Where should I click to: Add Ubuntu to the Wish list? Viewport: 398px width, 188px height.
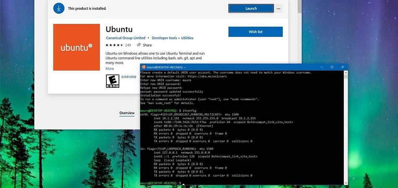coord(256,32)
